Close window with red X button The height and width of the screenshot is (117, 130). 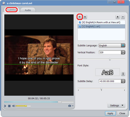click(x=121, y=2)
